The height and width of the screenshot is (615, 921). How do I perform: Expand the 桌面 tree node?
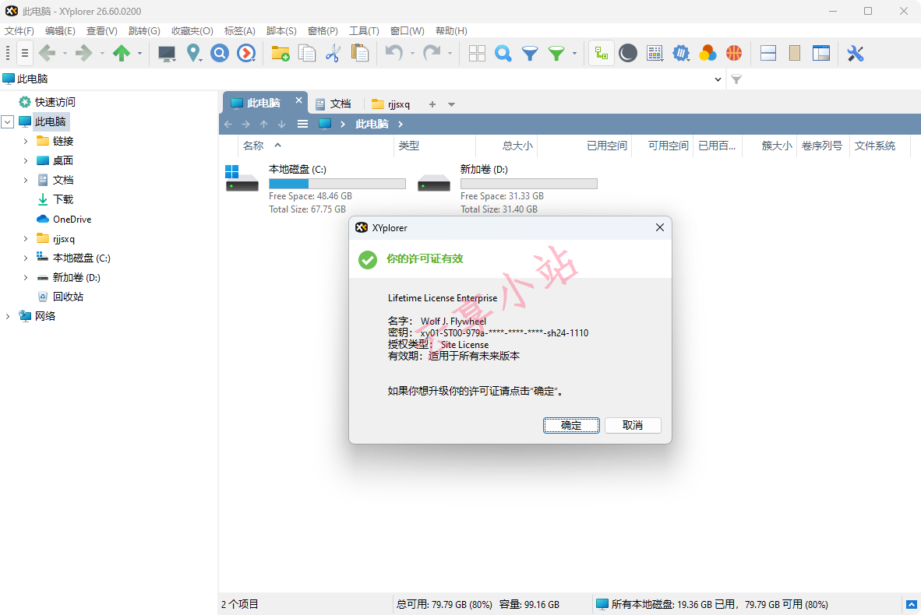tap(25, 161)
